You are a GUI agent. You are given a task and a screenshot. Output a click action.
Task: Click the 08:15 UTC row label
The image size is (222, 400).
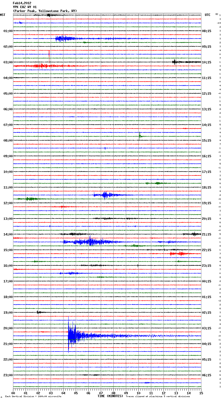click(207, 31)
